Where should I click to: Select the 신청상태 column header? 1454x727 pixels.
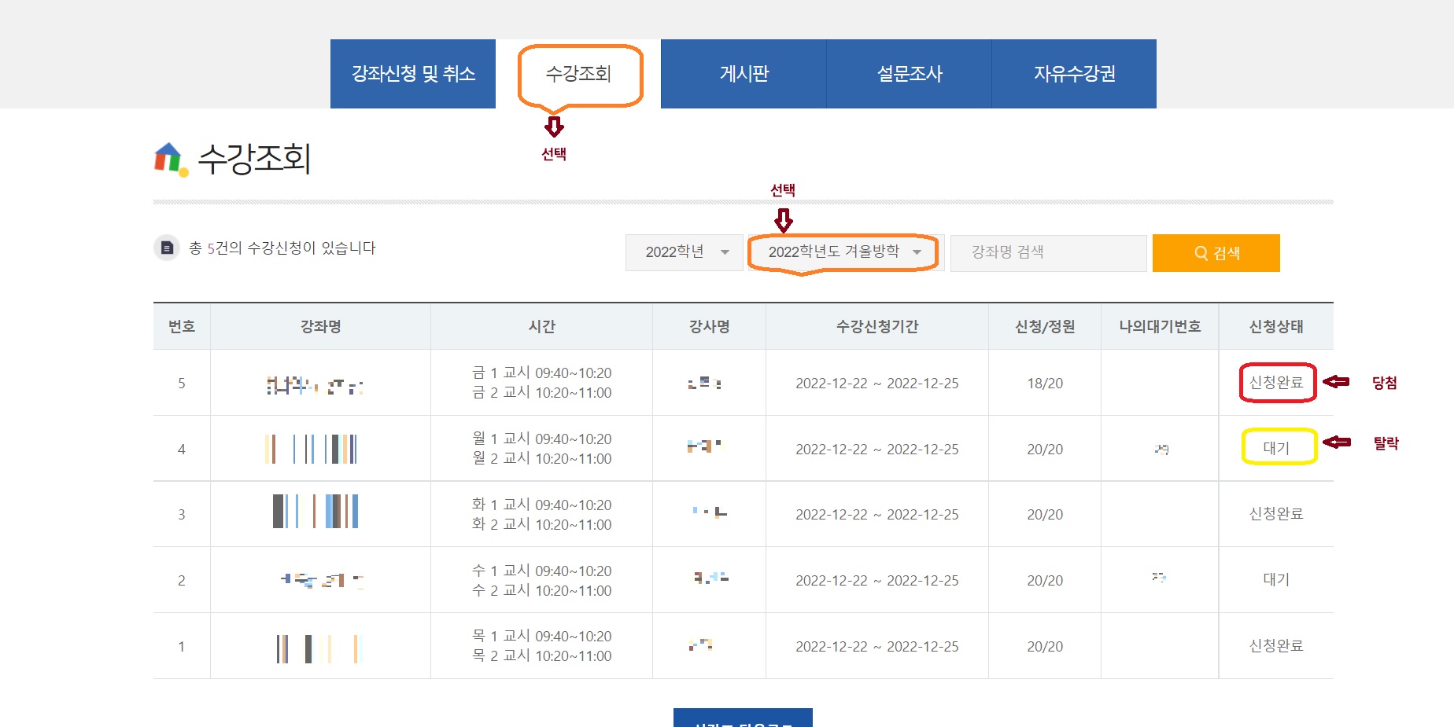click(x=1276, y=326)
